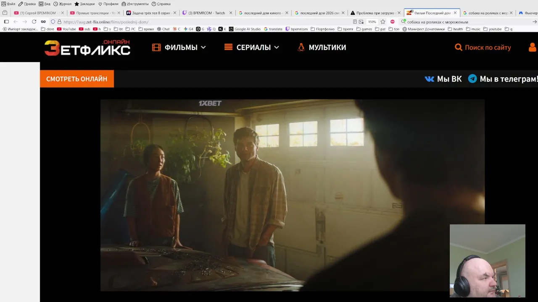Open the orange user profile icon

533,47
